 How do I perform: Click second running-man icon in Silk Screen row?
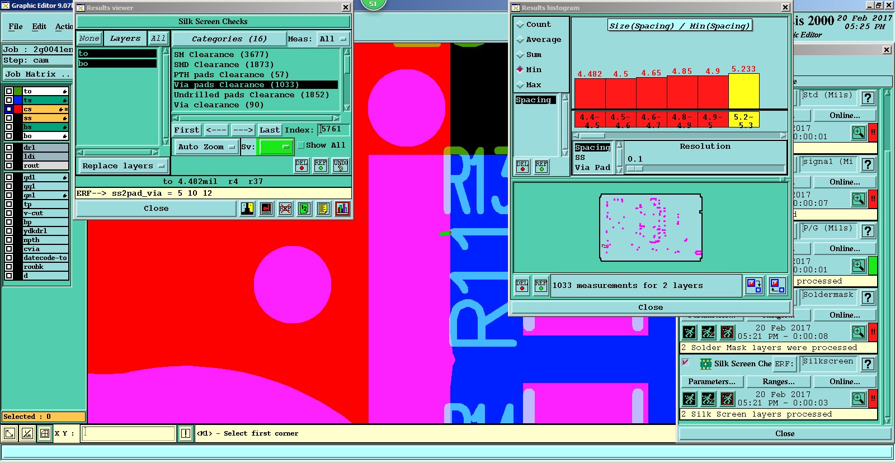708,399
